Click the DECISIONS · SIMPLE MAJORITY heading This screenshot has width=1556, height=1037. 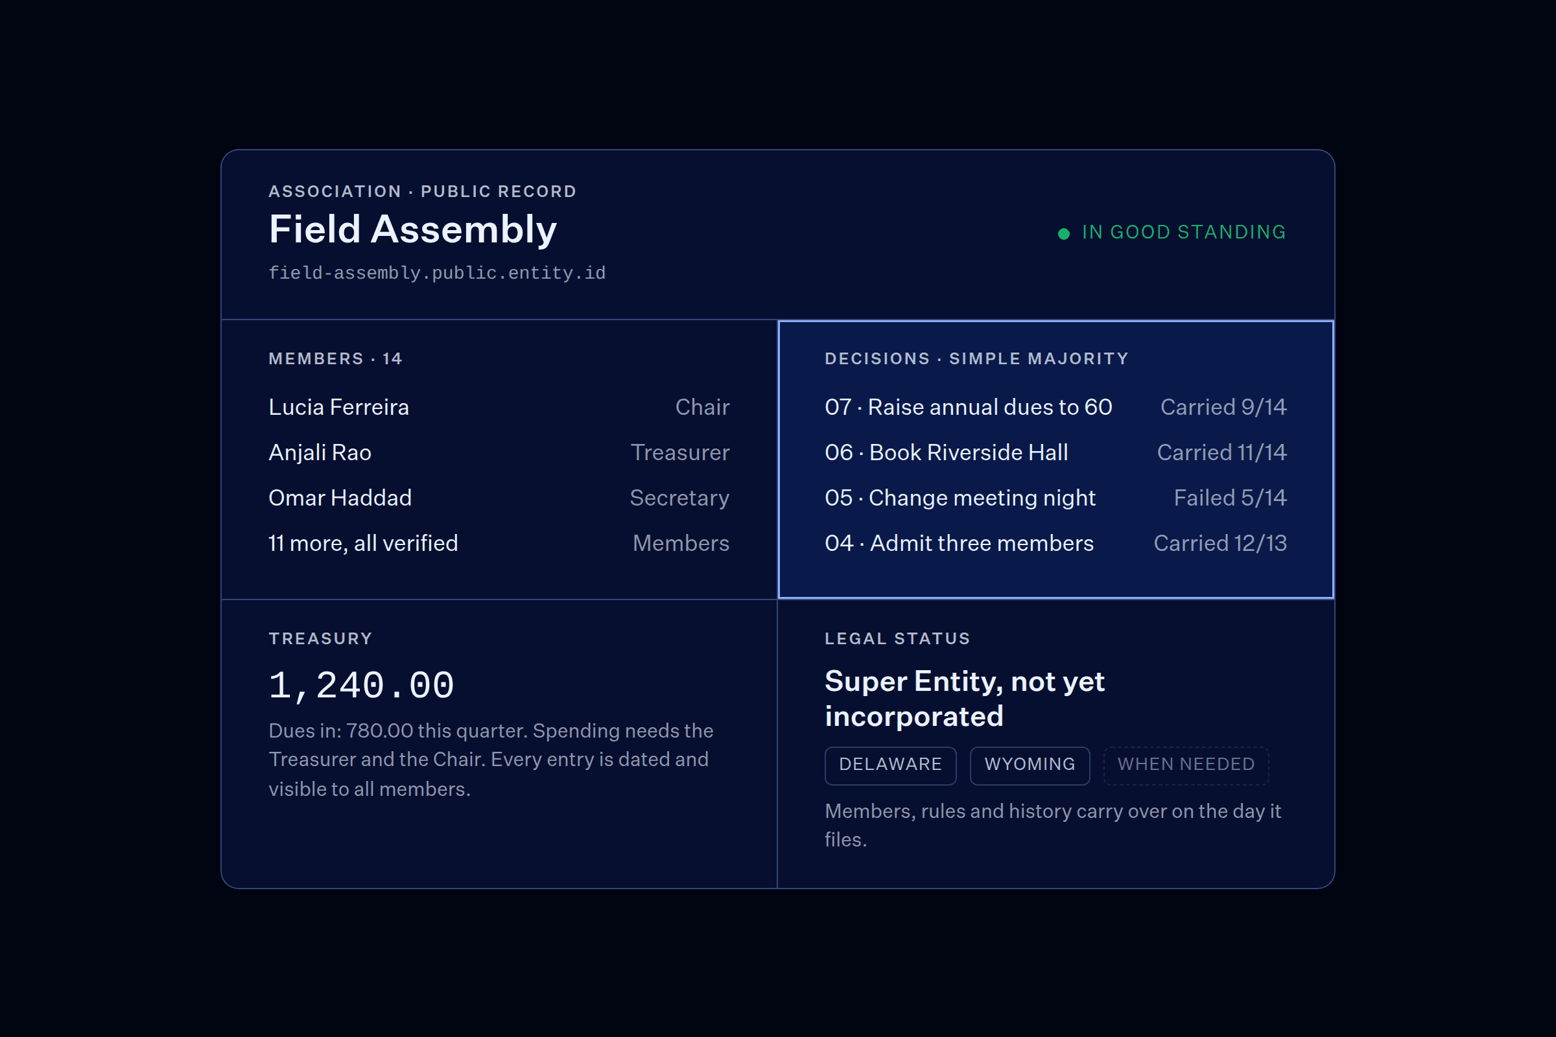coord(976,358)
